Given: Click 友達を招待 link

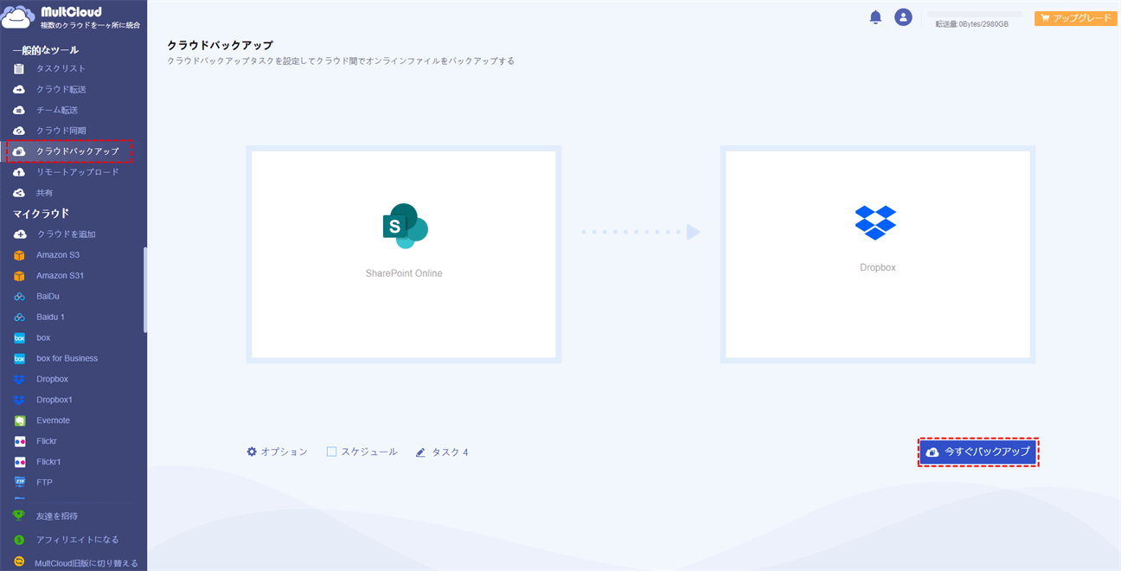Looking at the screenshot, I should [x=57, y=516].
